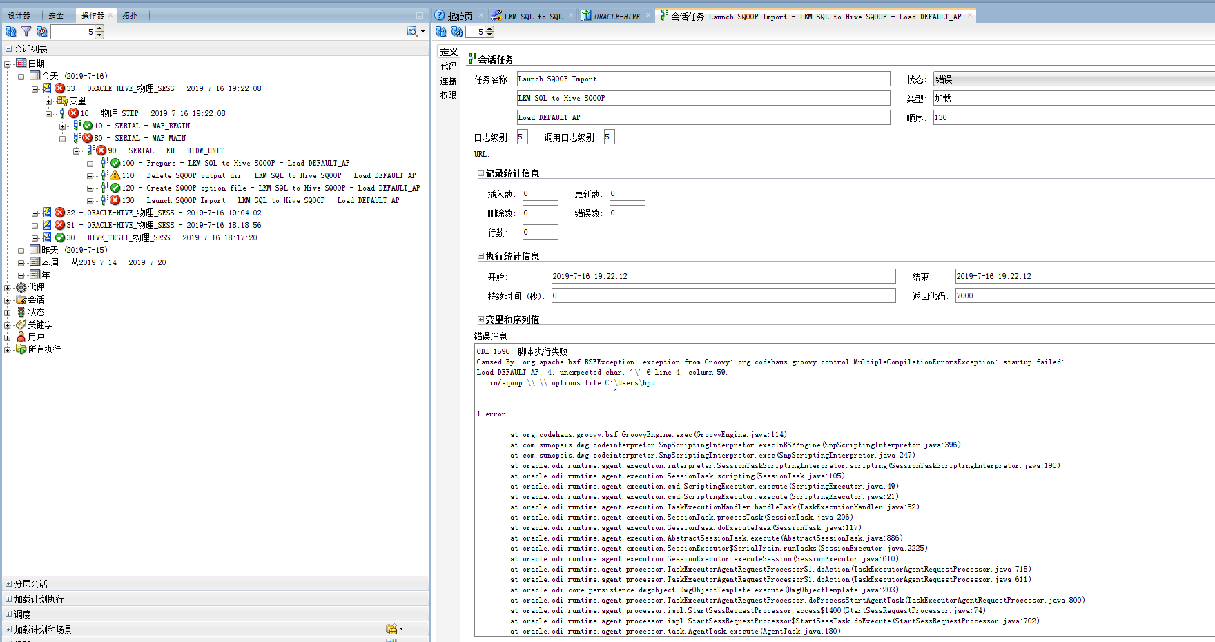Select the 代码 side tab
Image resolution: width=1215 pixels, height=642 pixels.
(x=449, y=66)
